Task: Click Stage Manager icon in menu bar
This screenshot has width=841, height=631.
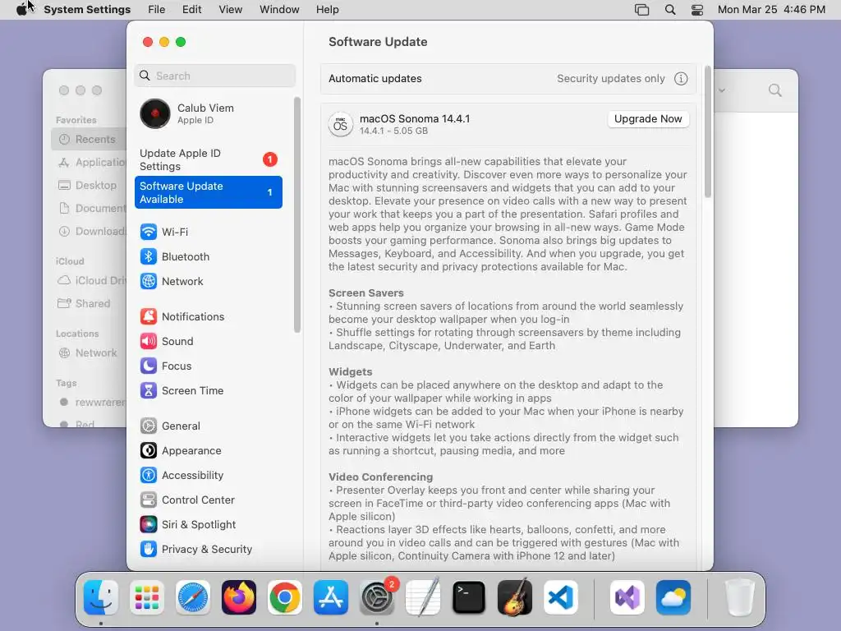Action: coord(641,10)
